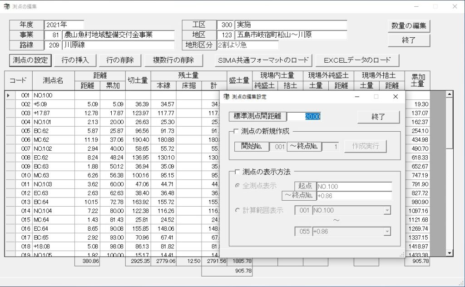Click the 測点名 cell NO.100
Screen dimensions: 465x287
coord(54,95)
